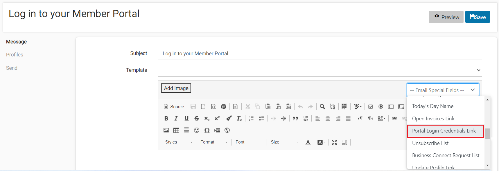Screen dimensions: 499x171
Task: Open the text color picker
Action: point(309,142)
